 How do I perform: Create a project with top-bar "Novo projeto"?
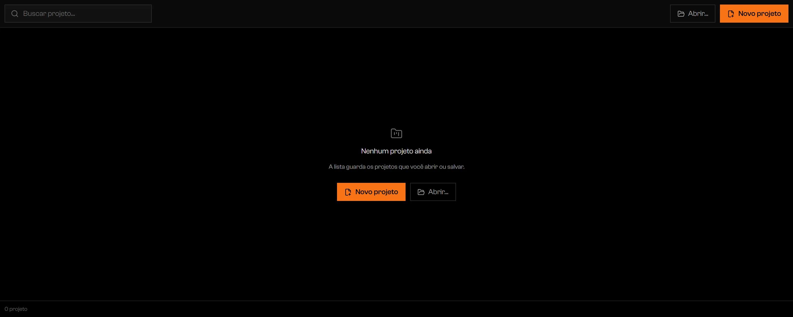click(754, 14)
